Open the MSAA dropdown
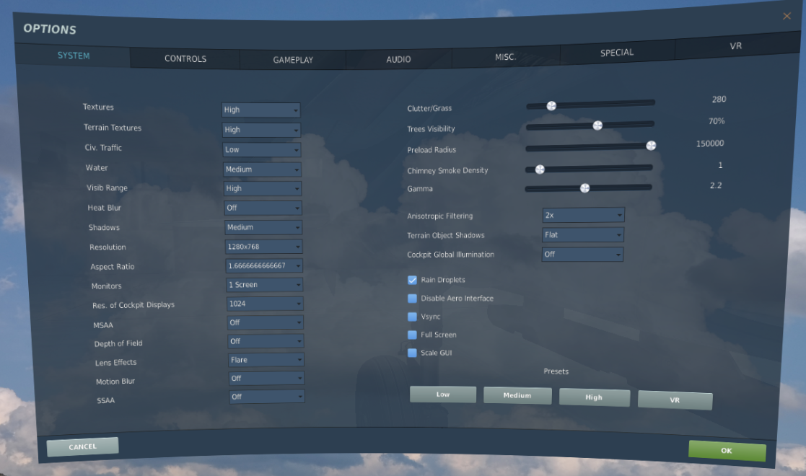The width and height of the screenshot is (806, 476). click(x=266, y=322)
